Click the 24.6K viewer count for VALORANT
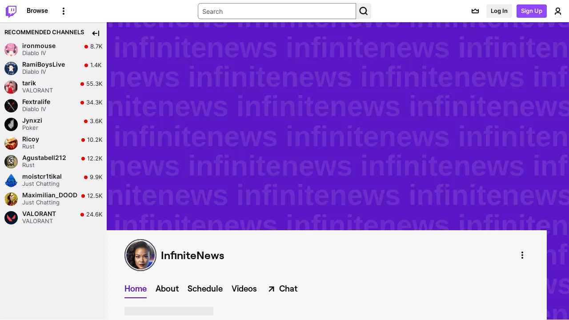Viewport: 569px width, 320px height. pos(94,214)
